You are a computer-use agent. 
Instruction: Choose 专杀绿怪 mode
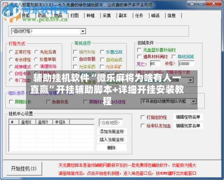tap(11, 60)
